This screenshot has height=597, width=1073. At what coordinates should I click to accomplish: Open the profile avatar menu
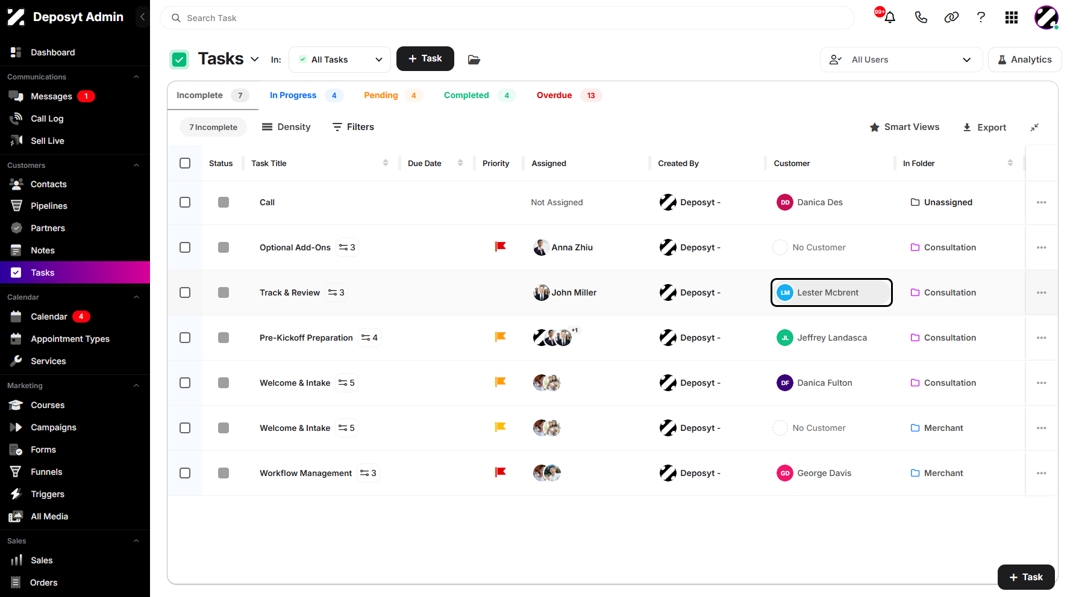[1046, 17]
